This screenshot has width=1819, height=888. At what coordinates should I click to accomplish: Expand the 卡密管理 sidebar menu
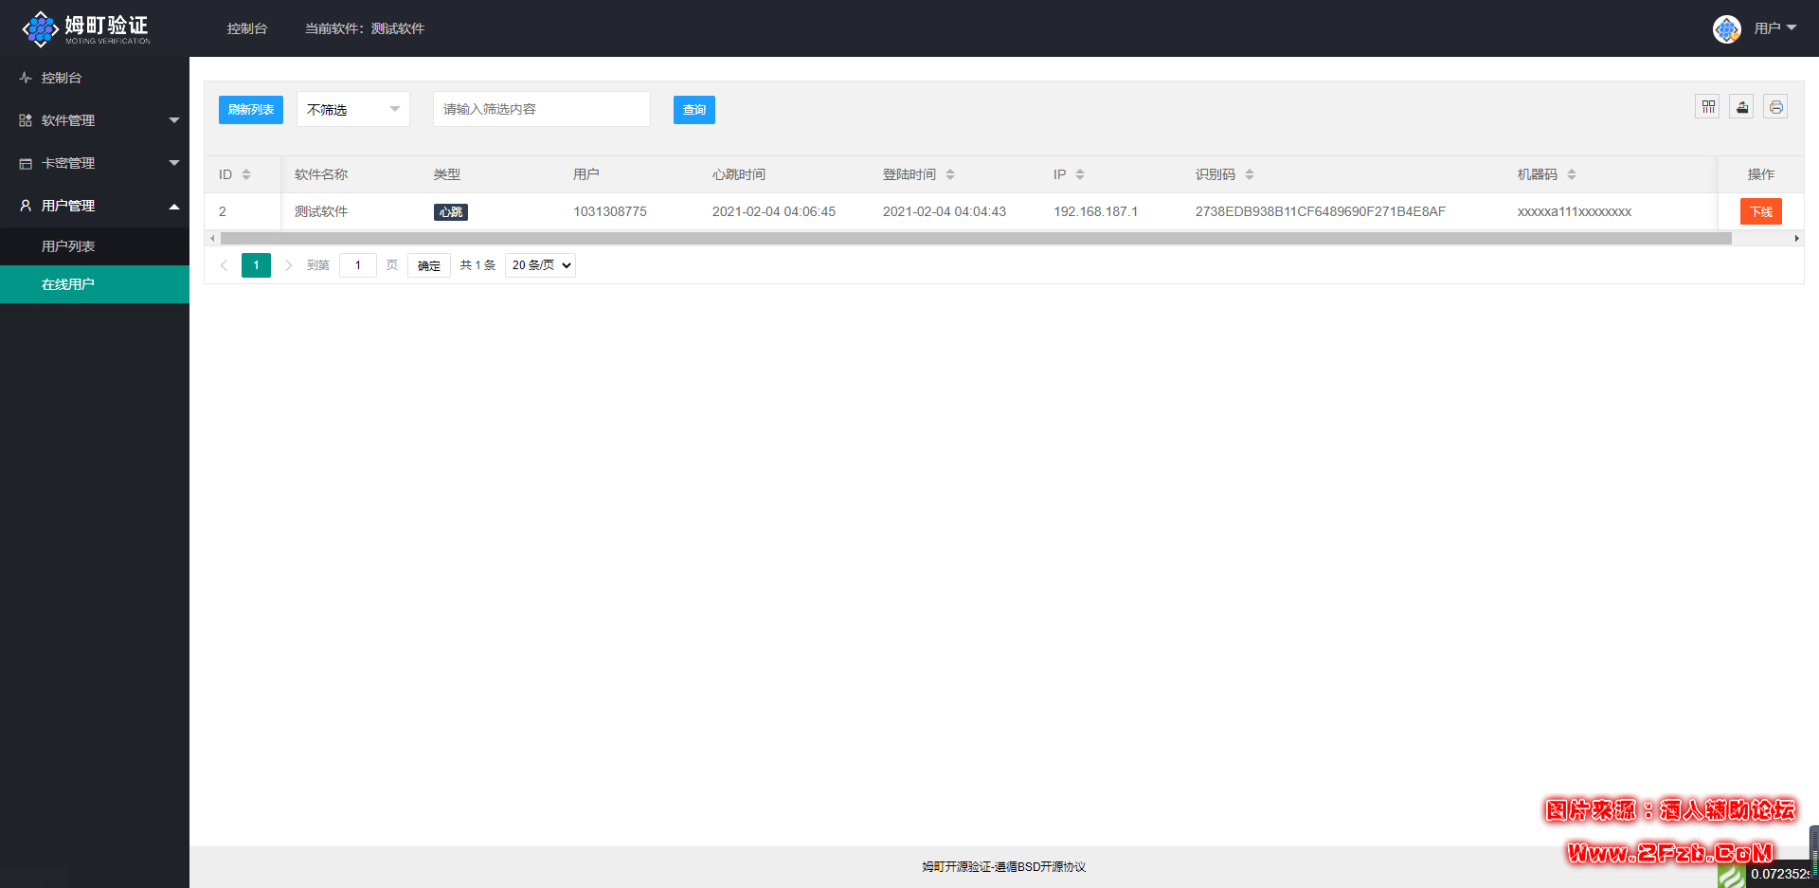95,163
